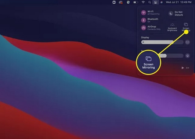Screen dimensions: 195x139
Task: Toggle the Wi-Fi round icon in Control Center
Action: (144, 13)
